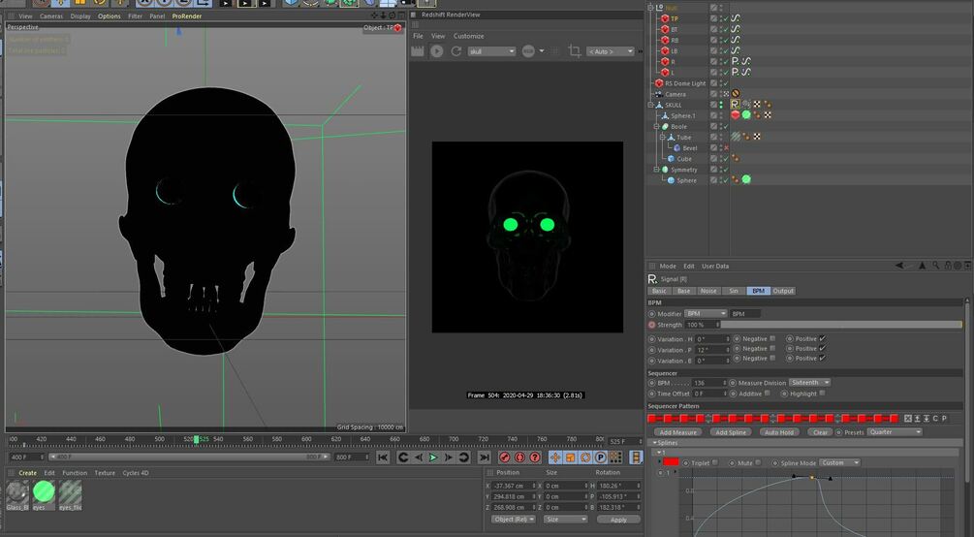Click the red Redshift tag on Sphere.1
The height and width of the screenshot is (537, 974).
click(736, 115)
